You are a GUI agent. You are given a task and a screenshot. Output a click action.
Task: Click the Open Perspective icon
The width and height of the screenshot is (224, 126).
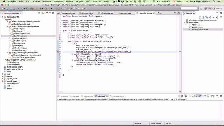[x=201, y=8]
